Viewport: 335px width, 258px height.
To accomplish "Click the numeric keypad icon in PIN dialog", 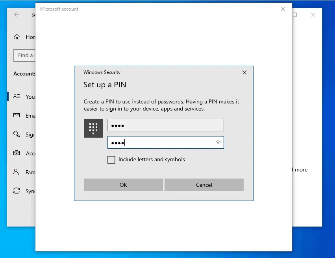I will (93, 128).
